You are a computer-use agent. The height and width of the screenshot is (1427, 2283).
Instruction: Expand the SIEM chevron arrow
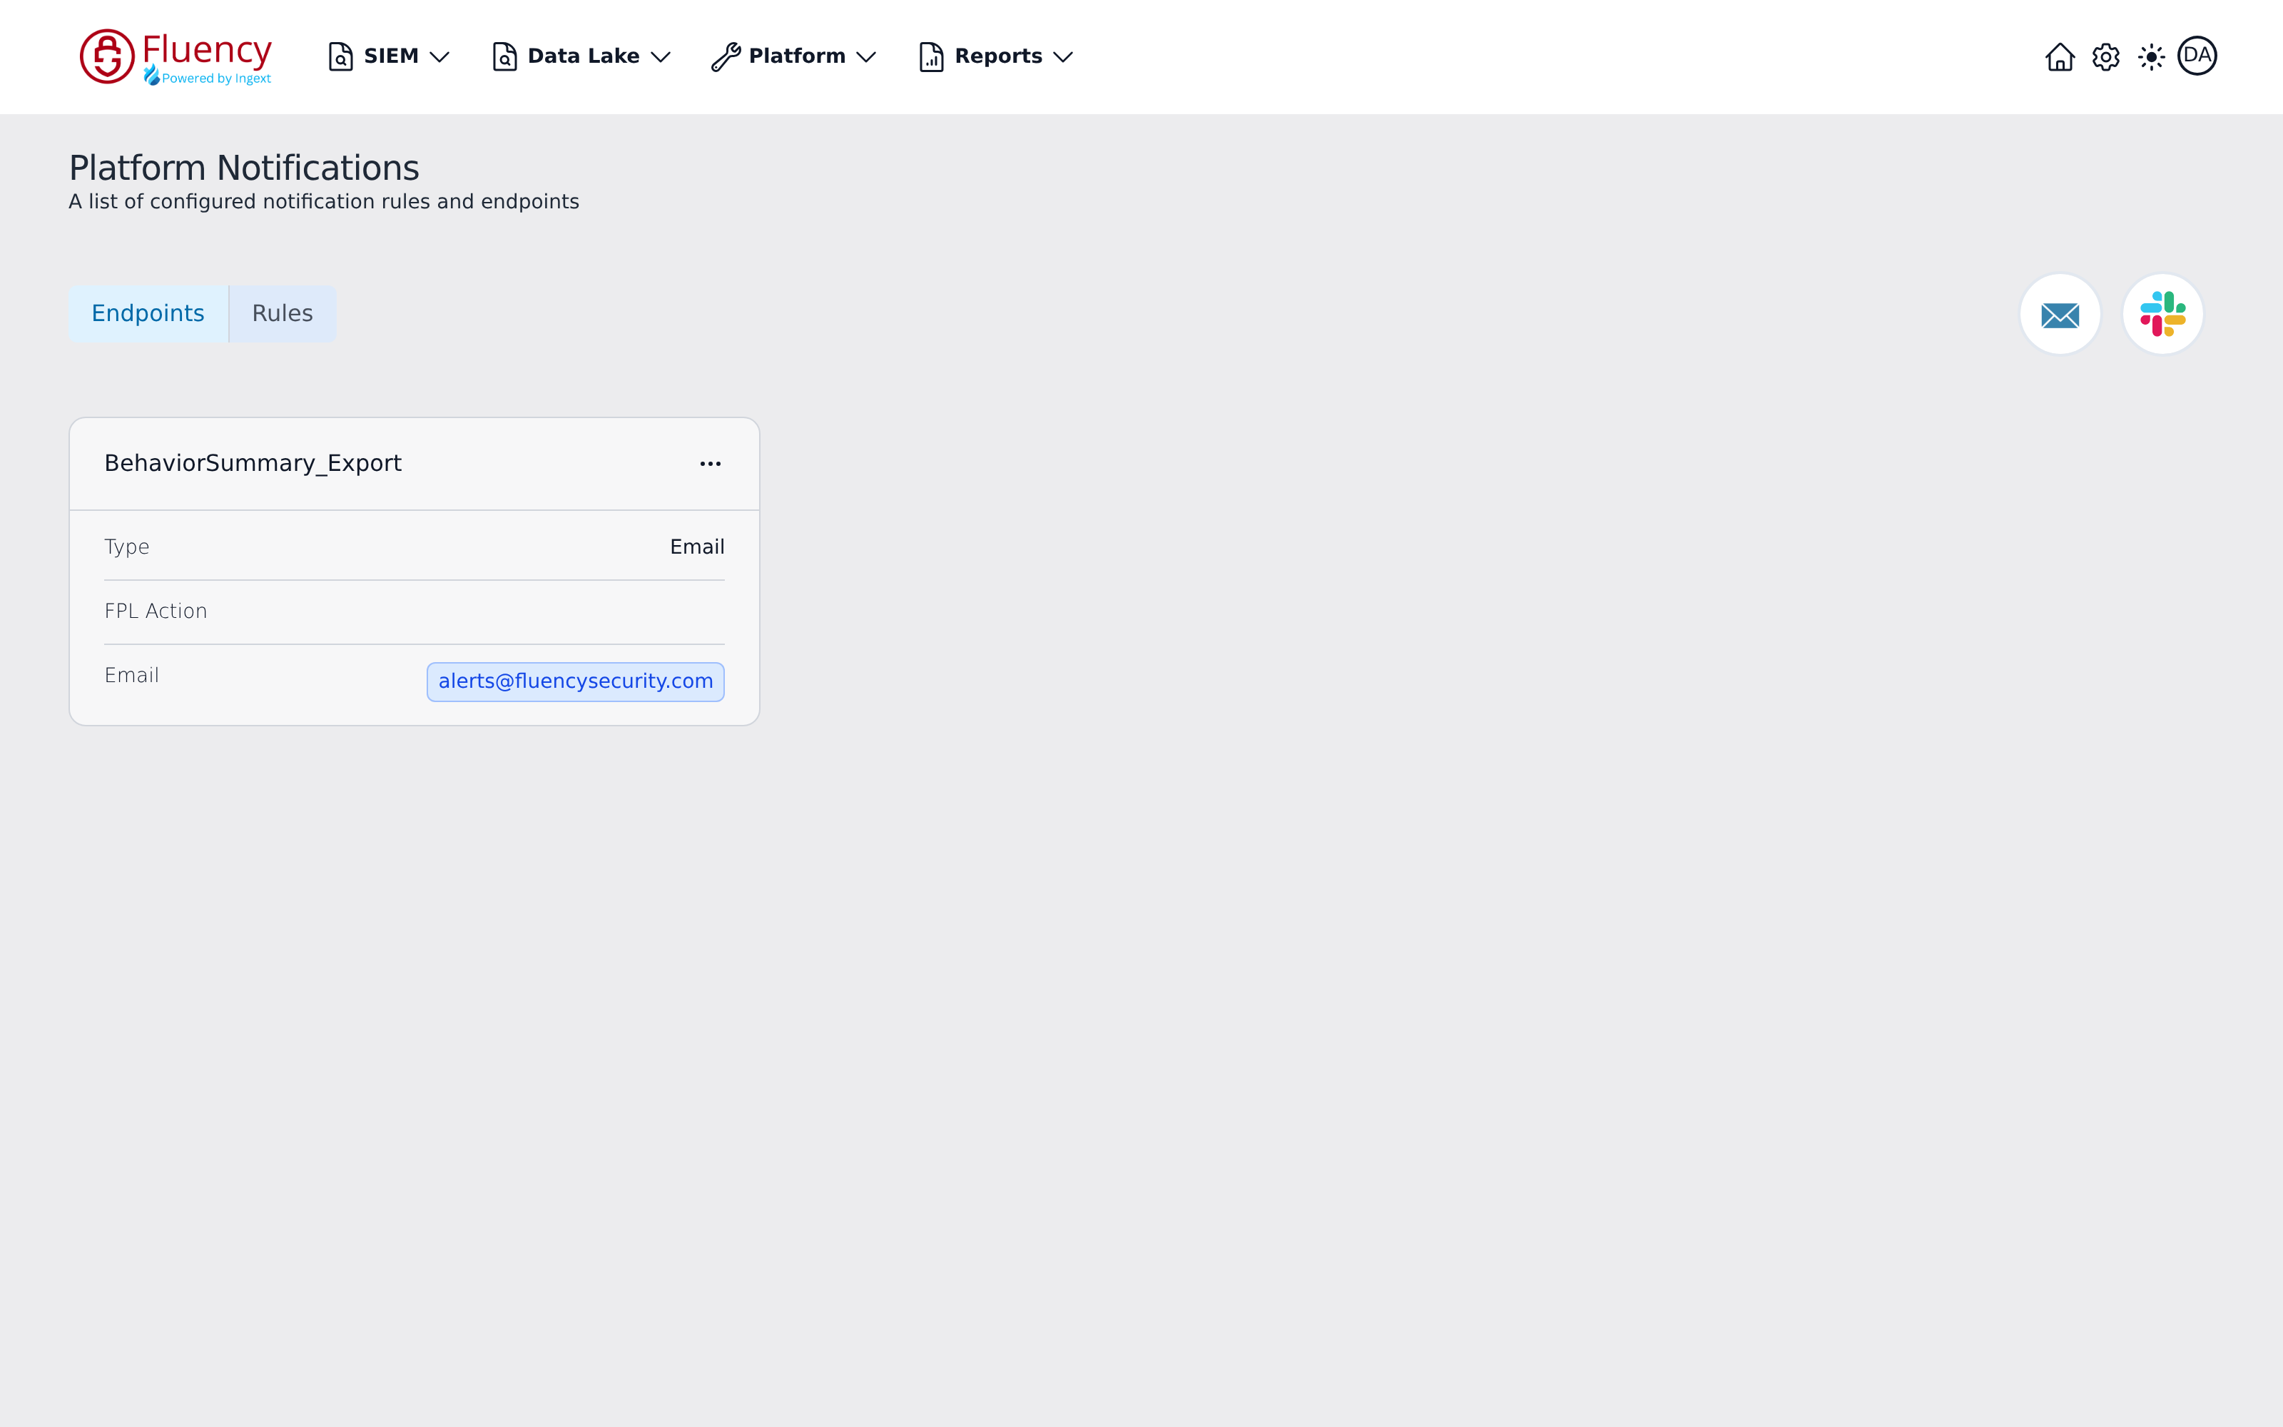pos(439,58)
